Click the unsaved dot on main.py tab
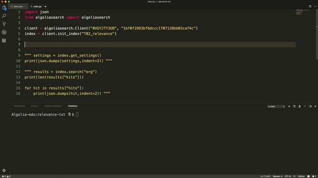 45,6
